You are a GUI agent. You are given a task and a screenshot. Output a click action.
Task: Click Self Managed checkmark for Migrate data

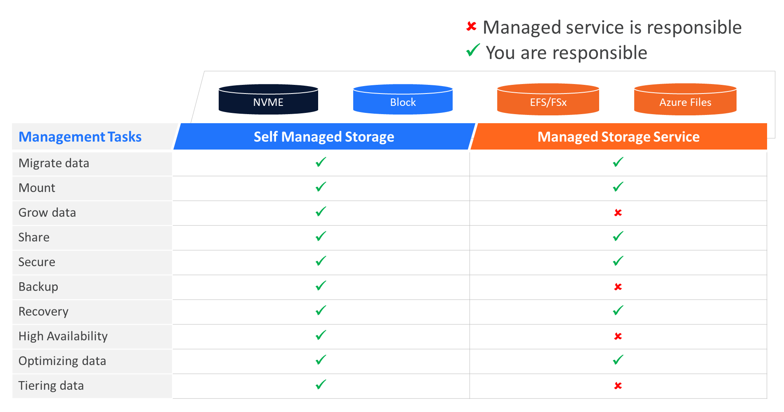coord(321,162)
